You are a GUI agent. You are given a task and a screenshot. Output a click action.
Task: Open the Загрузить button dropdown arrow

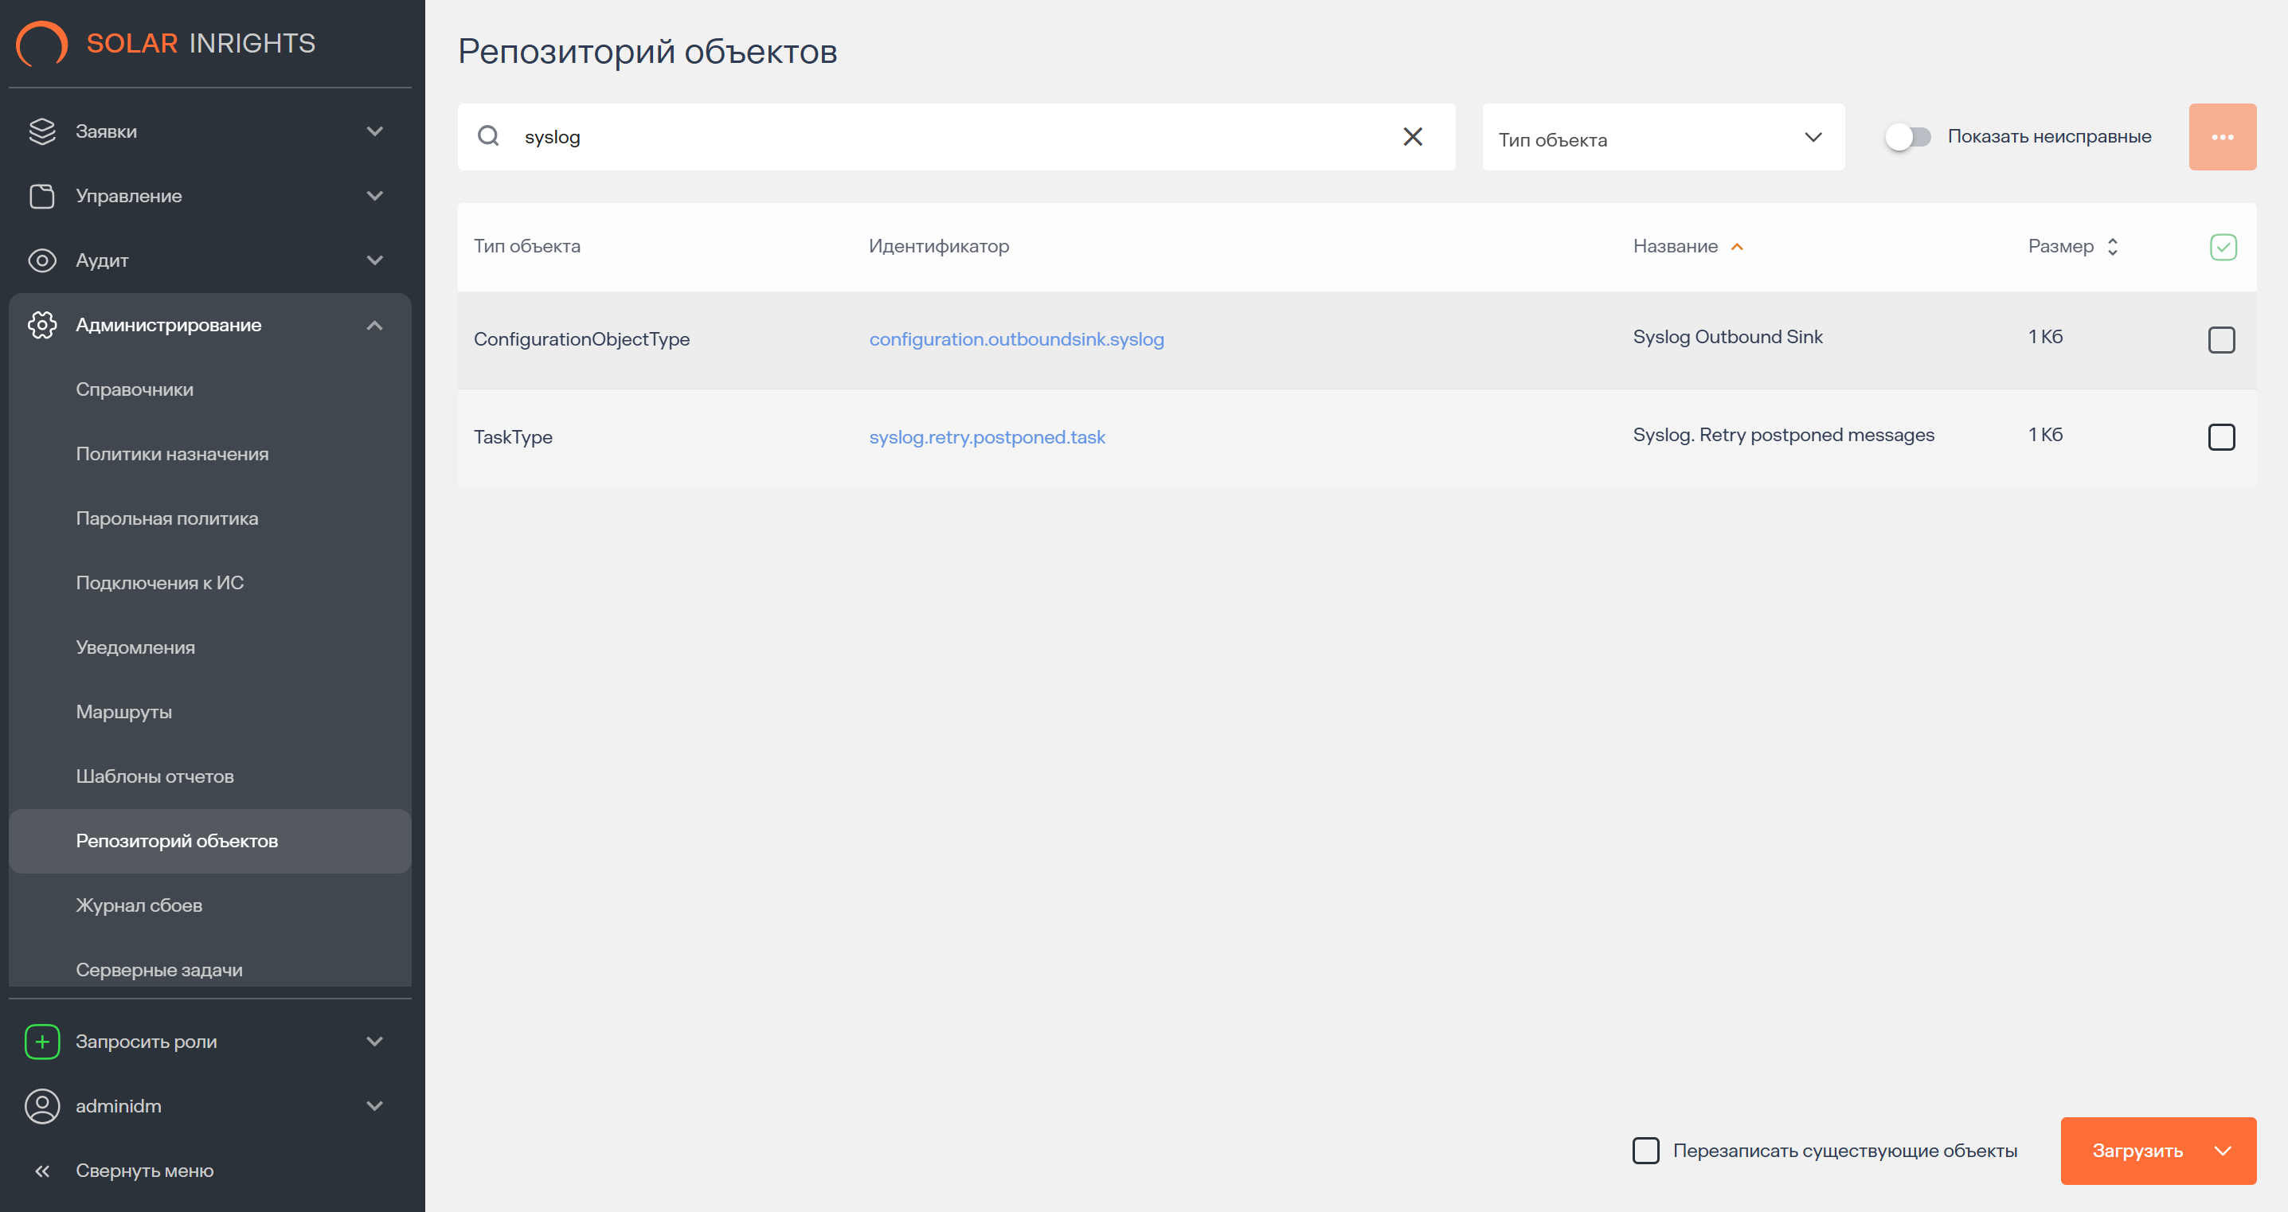coord(2222,1151)
